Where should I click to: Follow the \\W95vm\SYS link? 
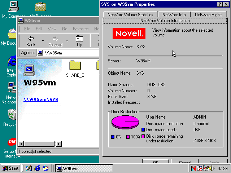tap(41, 99)
